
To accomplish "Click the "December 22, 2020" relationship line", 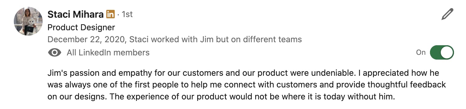I will [x=175, y=40].
